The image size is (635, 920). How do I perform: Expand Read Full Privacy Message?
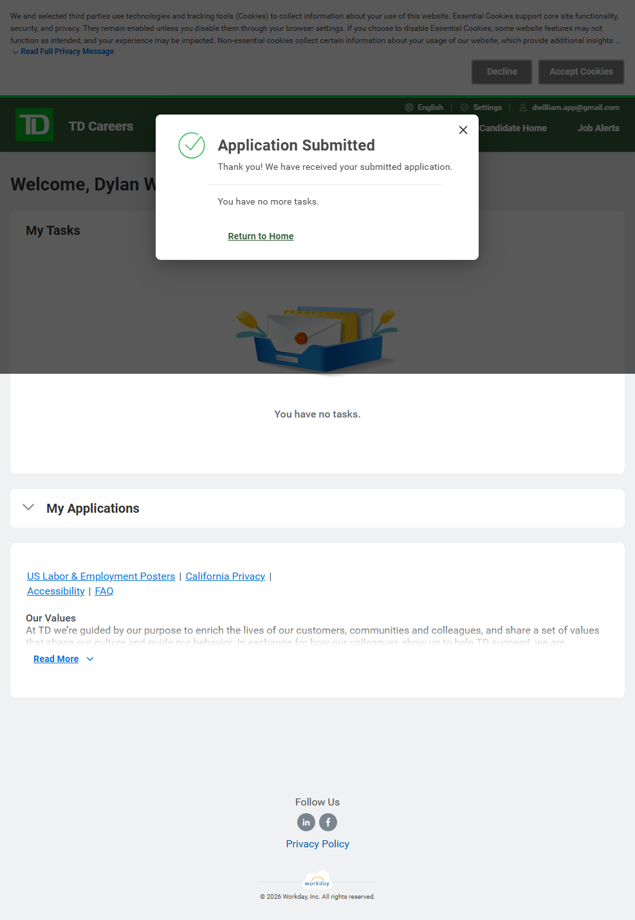click(63, 51)
